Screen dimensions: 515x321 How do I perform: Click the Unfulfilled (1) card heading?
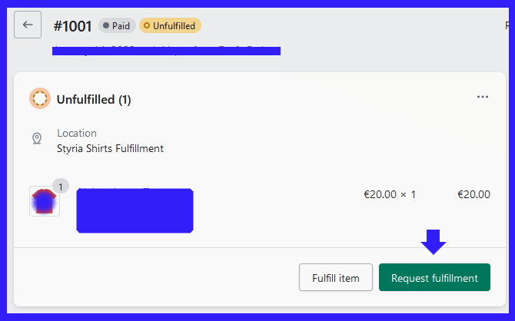pyautogui.click(x=94, y=100)
